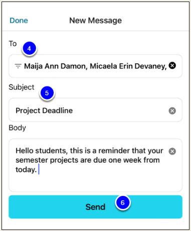This screenshot has height=231, width=191.
Task: Open the recipient filter icon in the To field
Action: pos(18,66)
